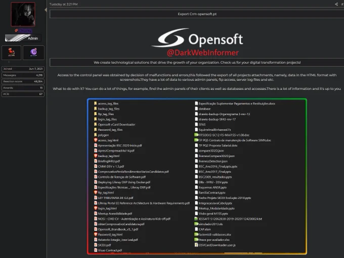Click the Joined Jun 7, 2021 row
The height and width of the screenshot is (258, 344).
point(23,69)
